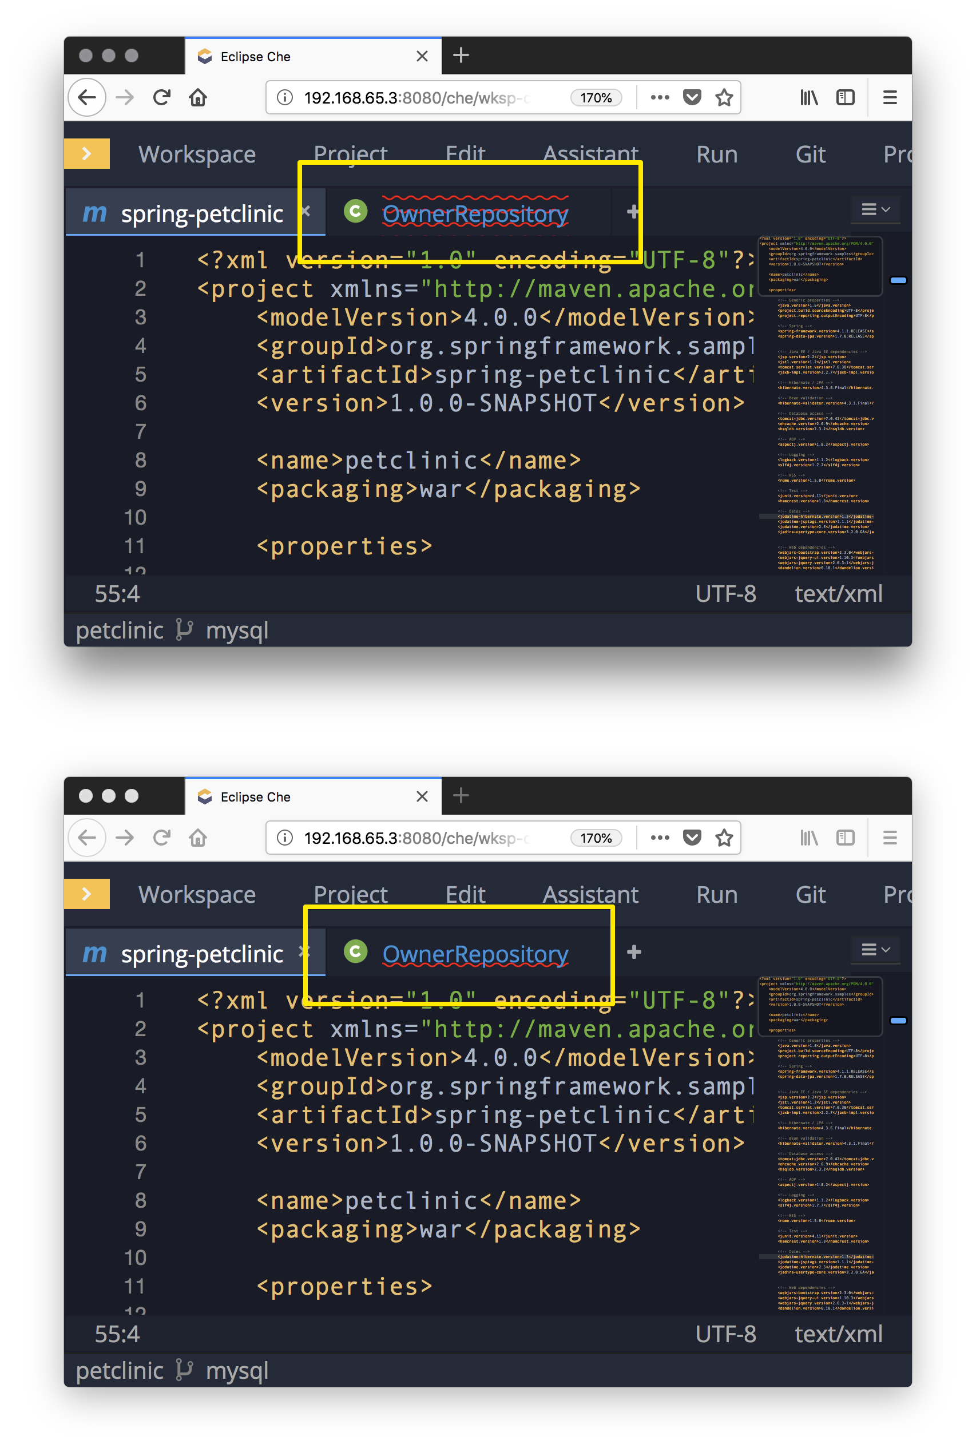Go to home page in the lower browser window
This screenshot has width=976, height=1444.
coord(198,838)
